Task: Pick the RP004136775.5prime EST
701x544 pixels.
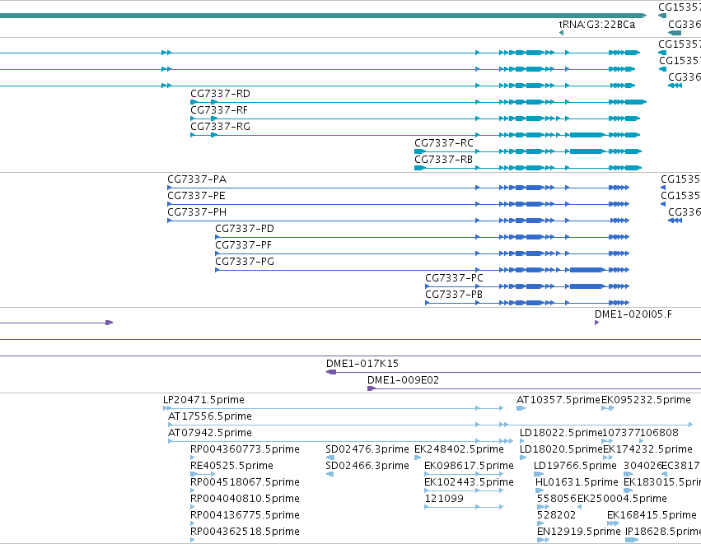Action: [245, 515]
